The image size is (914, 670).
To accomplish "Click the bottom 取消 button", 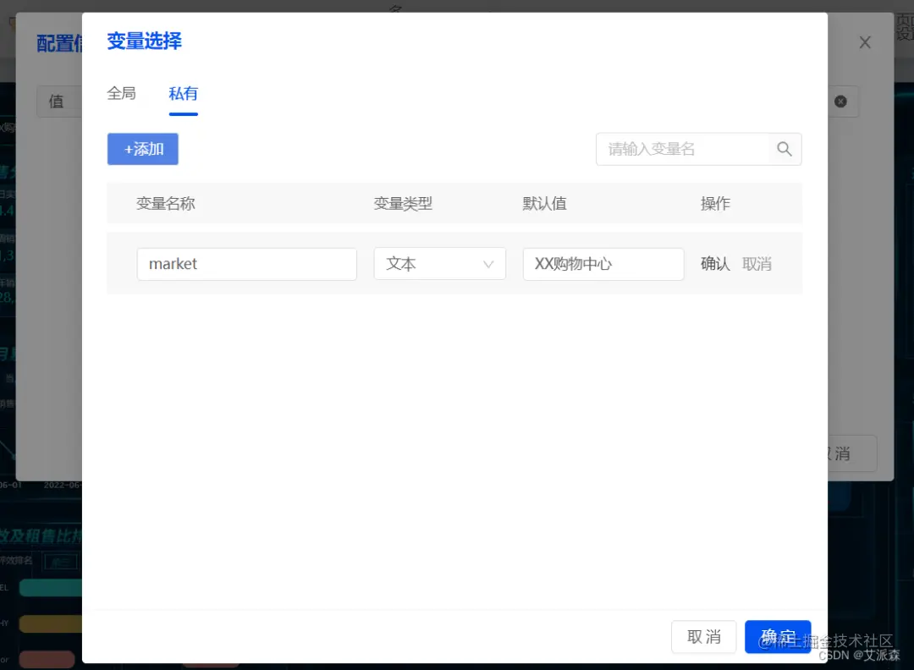I will coord(703,636).
